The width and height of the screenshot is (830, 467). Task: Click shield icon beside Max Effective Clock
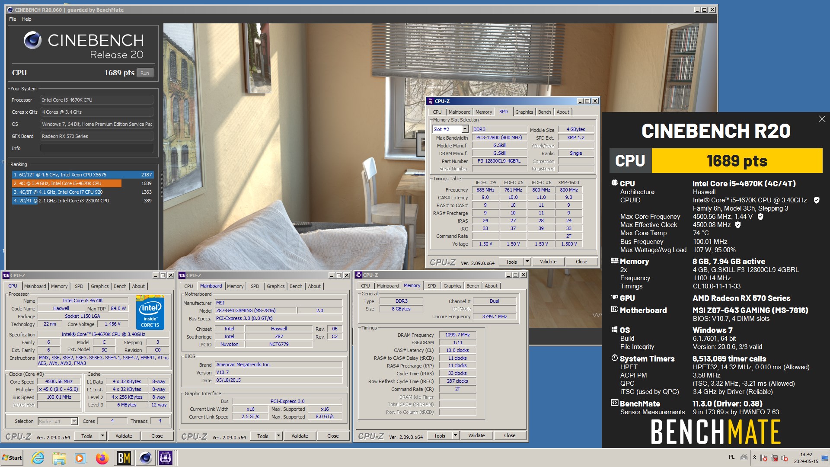pos(738,225)
